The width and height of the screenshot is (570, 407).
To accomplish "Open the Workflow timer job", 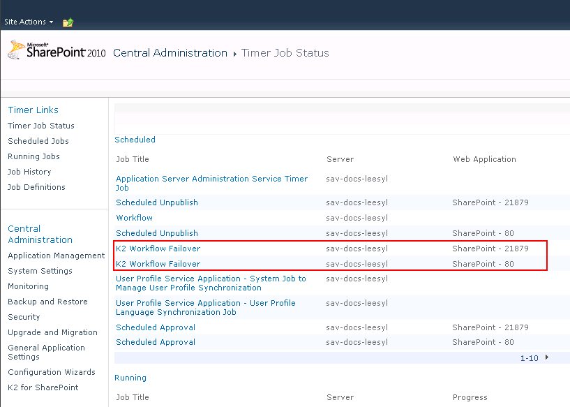I will (134, 218).
